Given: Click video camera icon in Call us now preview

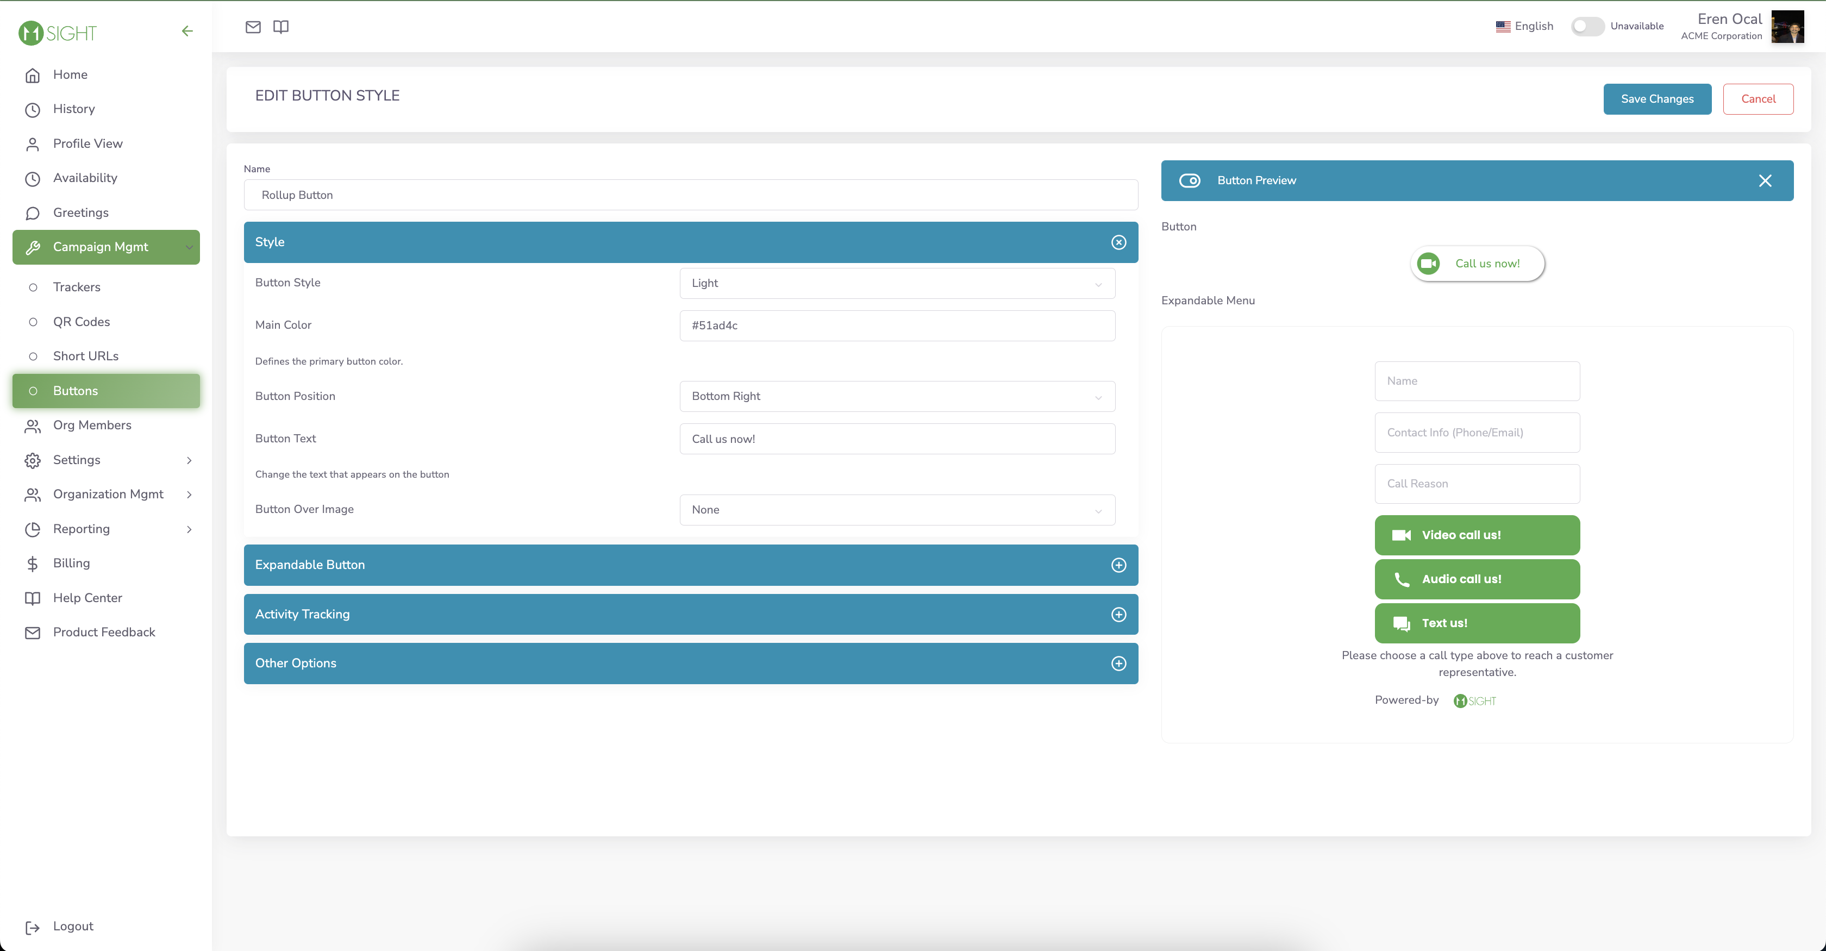Looking at the screenshot, I should point(1428,264).
